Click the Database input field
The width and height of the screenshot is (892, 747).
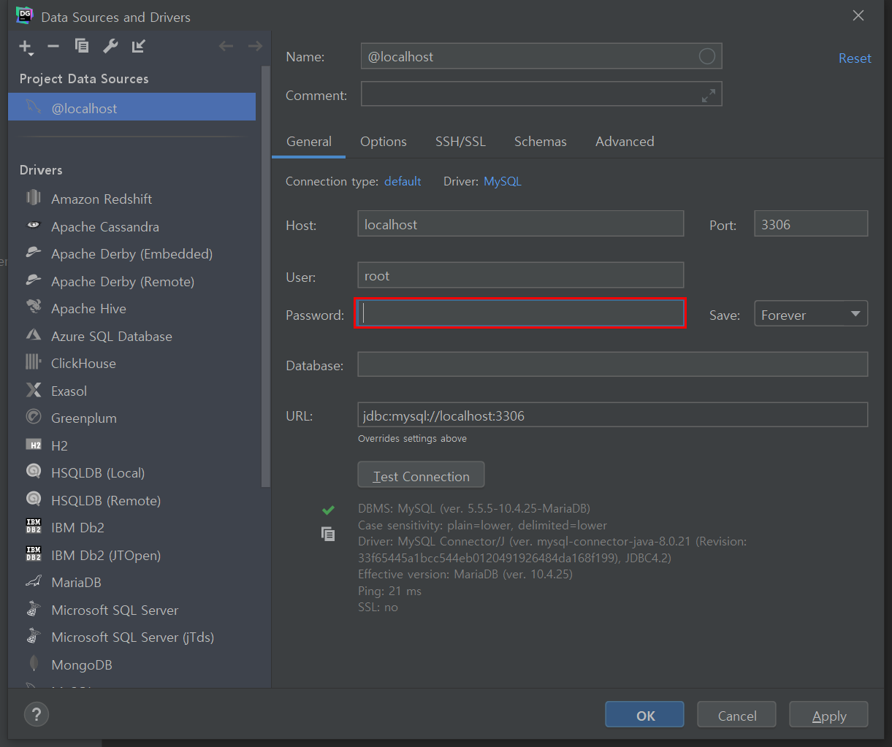coord(613,364)
